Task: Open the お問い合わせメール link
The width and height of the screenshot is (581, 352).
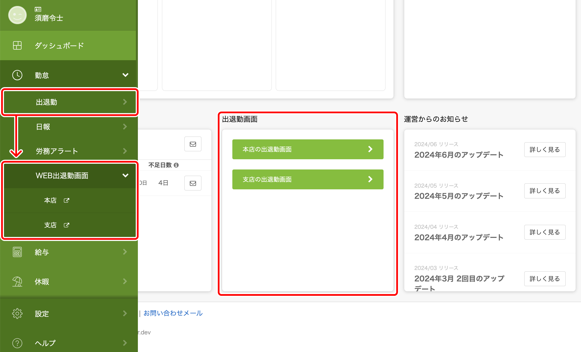Action: [x=173, y=313]
